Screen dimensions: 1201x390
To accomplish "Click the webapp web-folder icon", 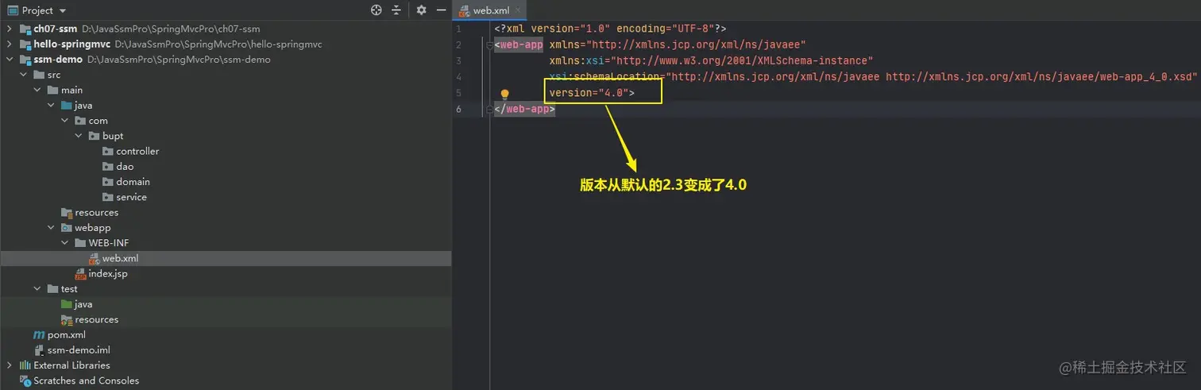I will [67, 227].
